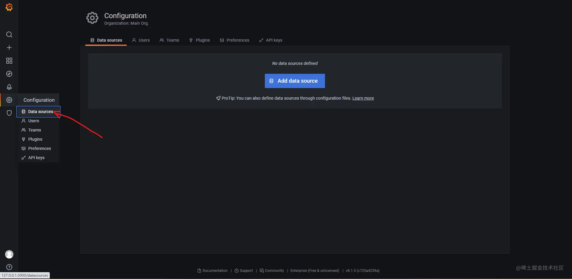Switch to the Teams tab
The image size is (572, 279).
(169, 40)
